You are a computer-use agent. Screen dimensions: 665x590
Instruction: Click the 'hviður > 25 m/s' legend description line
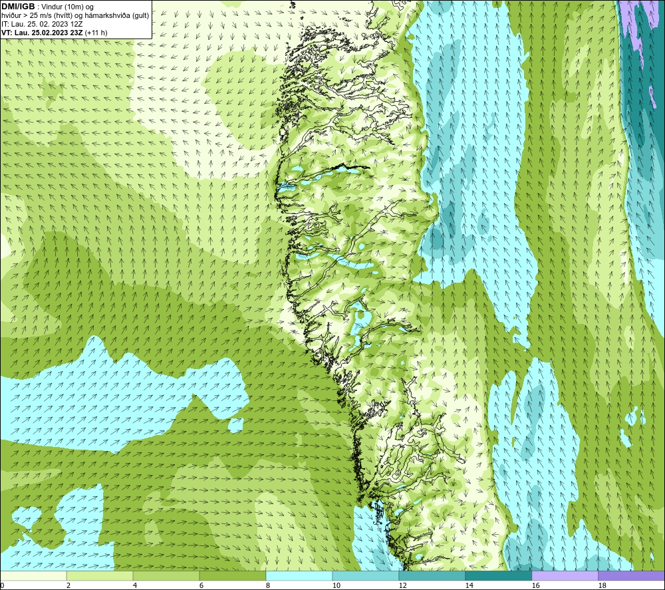75,16
